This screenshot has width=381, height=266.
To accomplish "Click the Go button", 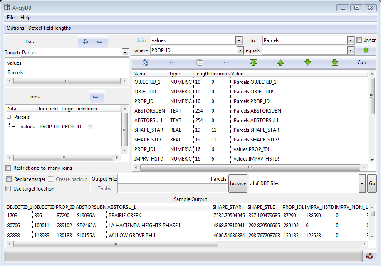I will pyautogui.click(x=372, y=183).
